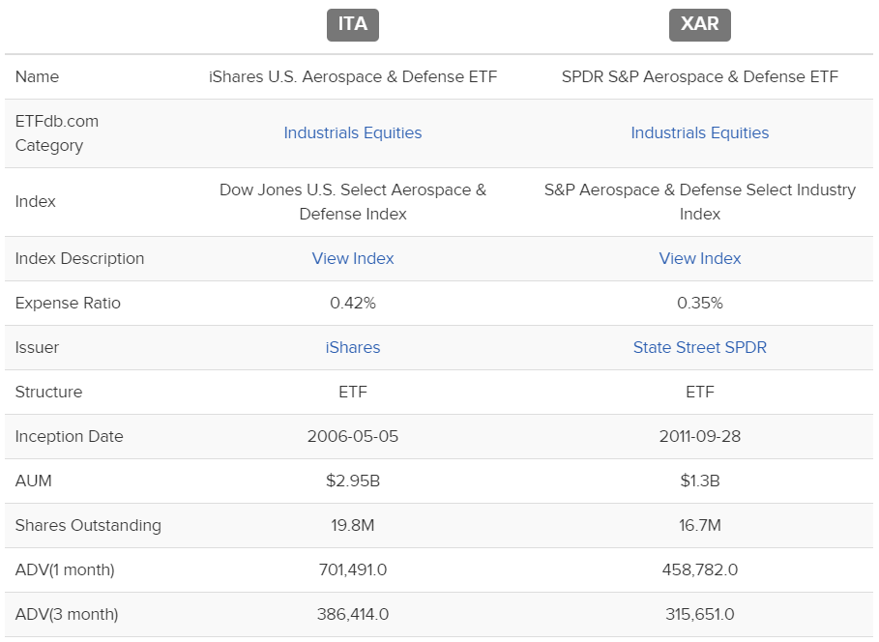Click the Shares Outstanding row label
Screen dimensions: 879x642
(x=88, y=526)
